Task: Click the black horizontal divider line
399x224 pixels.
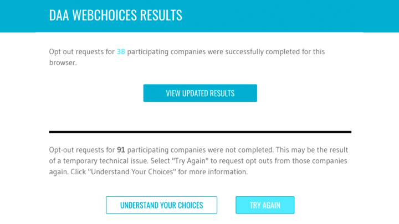Action: point(200,132)
